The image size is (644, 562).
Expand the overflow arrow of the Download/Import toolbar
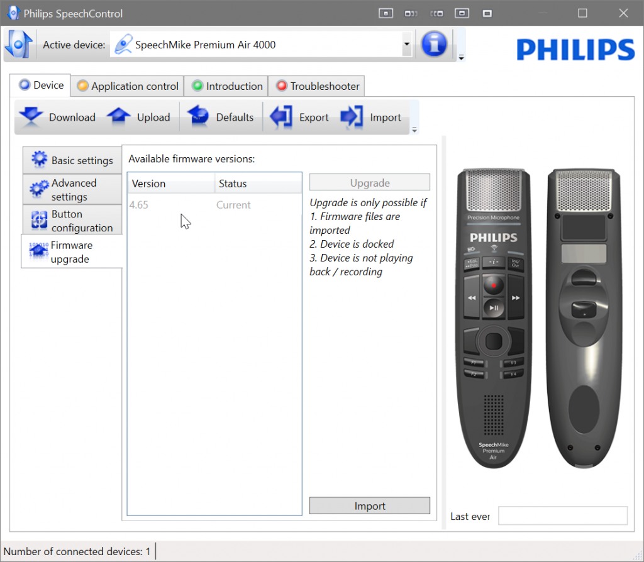[x=414, y=129]
